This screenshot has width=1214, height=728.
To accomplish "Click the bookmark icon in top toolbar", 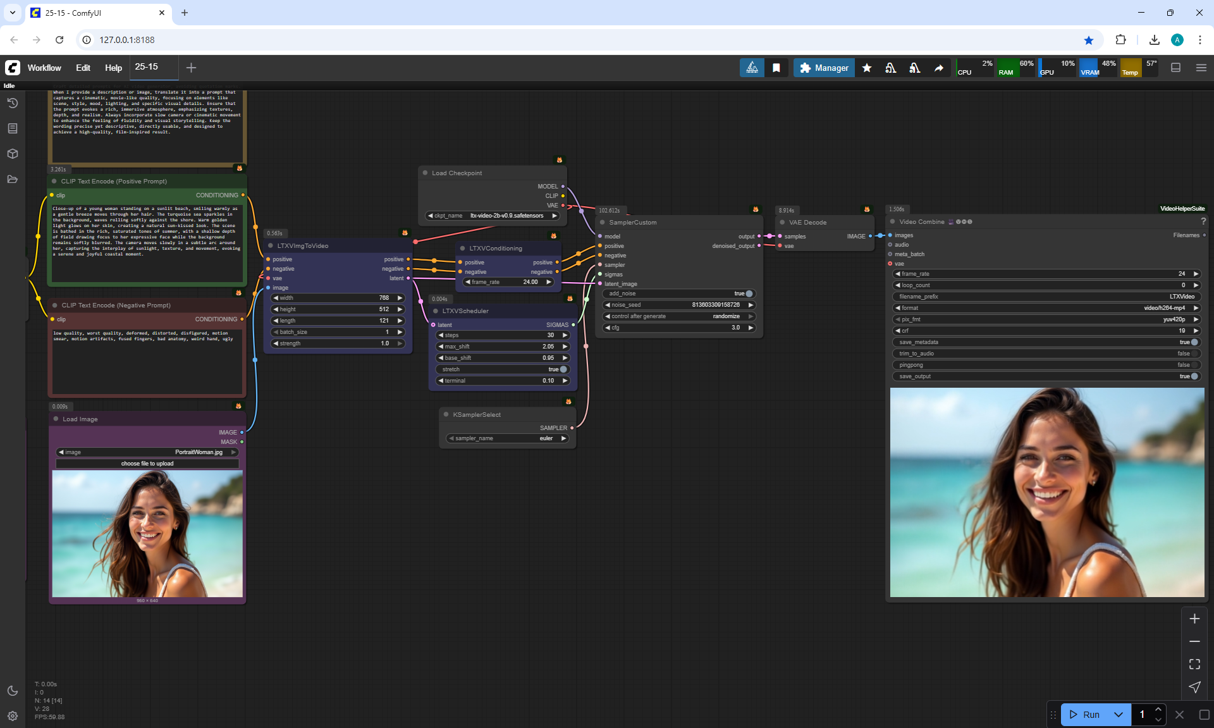I will tap(776, 68).
